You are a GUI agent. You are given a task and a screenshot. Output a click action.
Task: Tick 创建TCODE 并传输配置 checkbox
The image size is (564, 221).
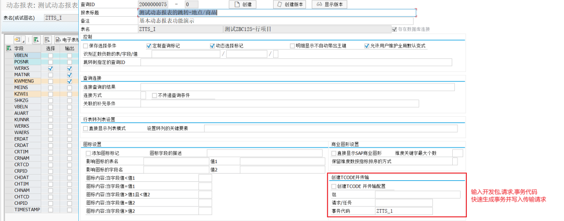click(x=334, y=186)
